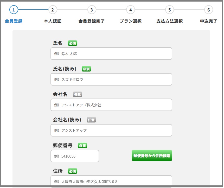Click the 郵便番号 field label
Image resolution: width=224 pixels, height=188 pixels.
coord(63,145)
